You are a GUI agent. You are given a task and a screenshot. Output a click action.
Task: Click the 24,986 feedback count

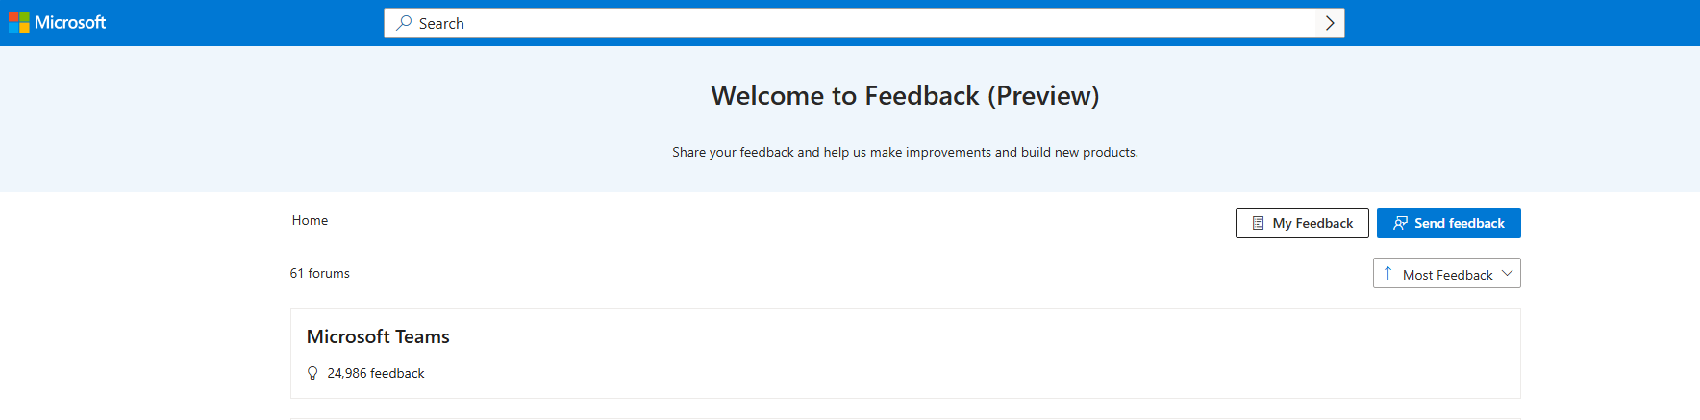[x=375, y=373]
